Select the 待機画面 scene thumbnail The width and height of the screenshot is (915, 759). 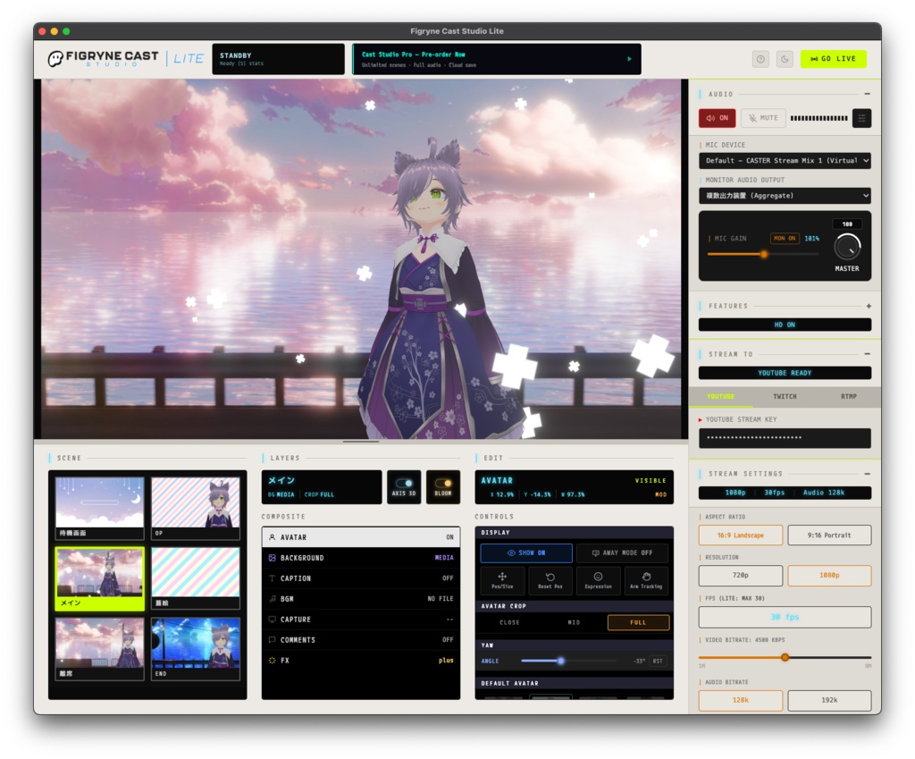100,508
